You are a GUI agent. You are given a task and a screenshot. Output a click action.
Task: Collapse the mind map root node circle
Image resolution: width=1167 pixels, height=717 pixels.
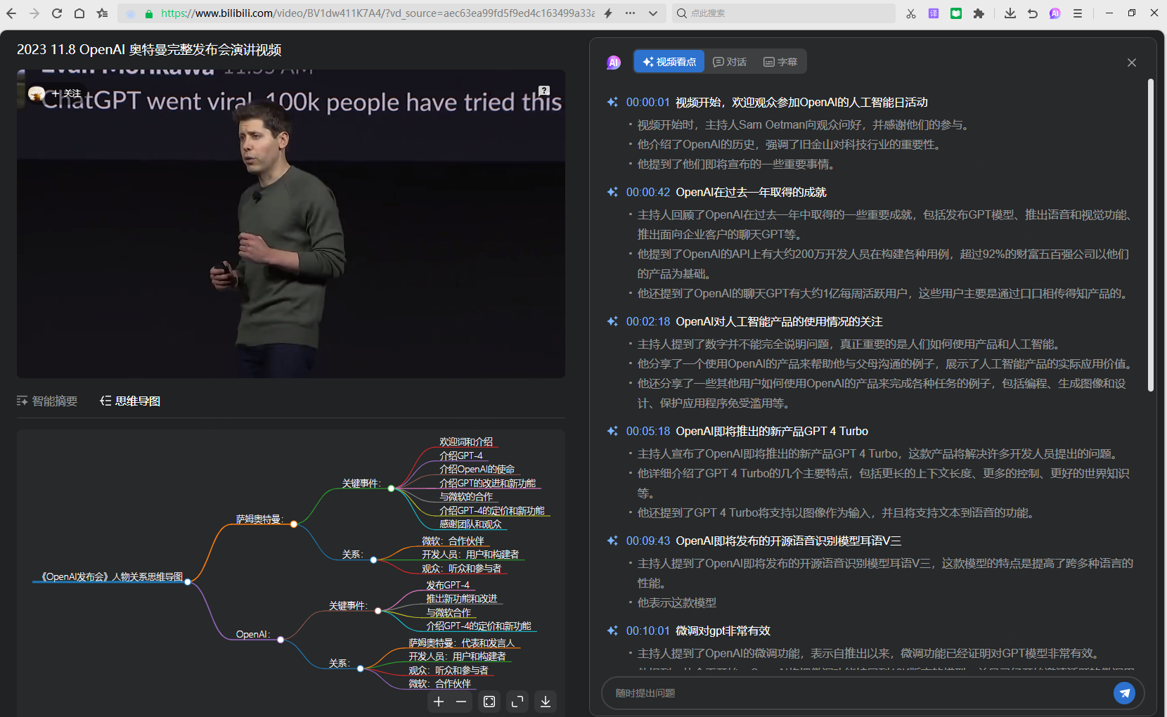(188, 582)
